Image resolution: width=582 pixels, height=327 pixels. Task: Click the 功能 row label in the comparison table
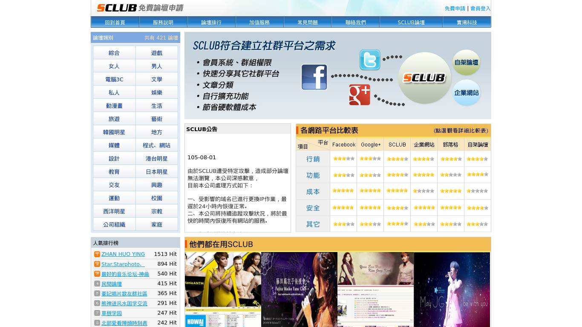pos(313,175)
